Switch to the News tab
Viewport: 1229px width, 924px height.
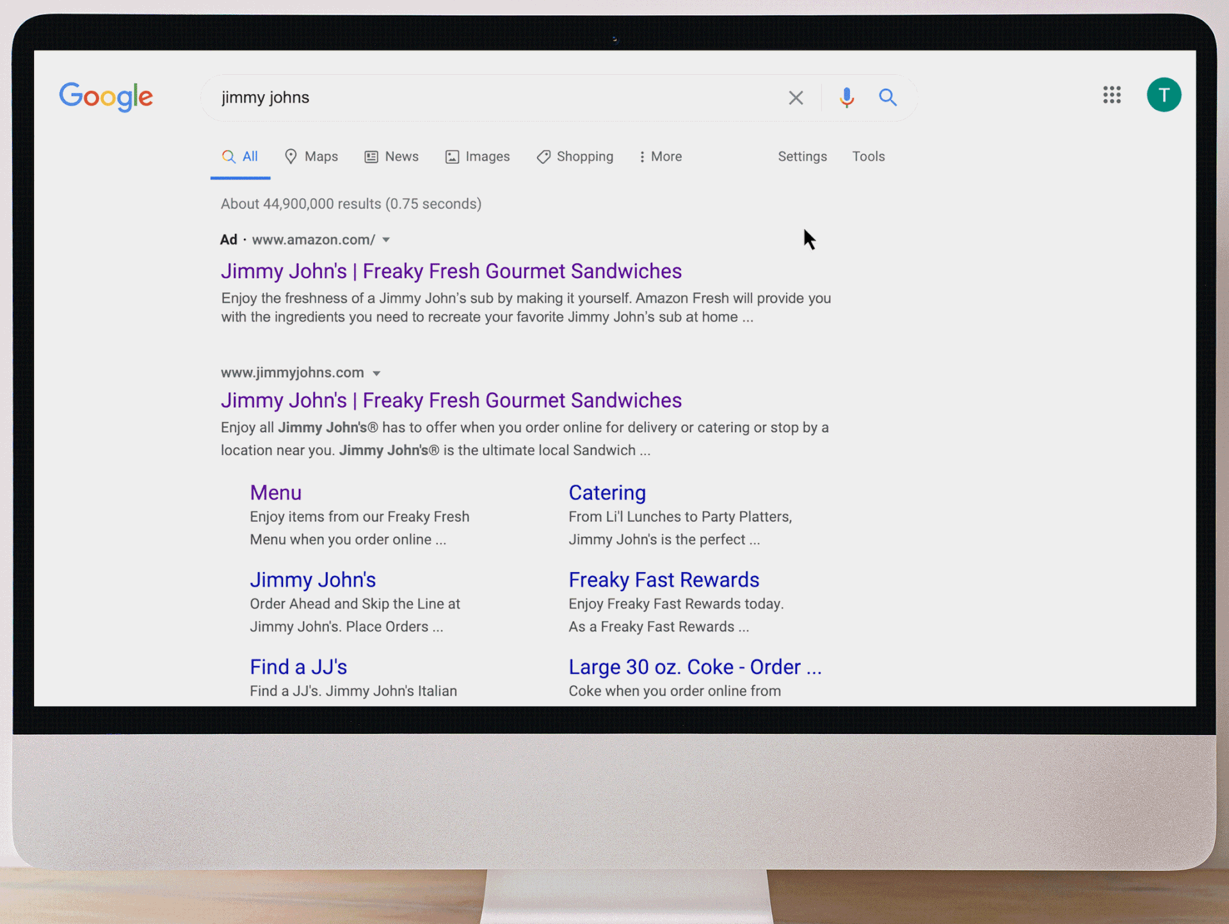click(x=391, y=157)
